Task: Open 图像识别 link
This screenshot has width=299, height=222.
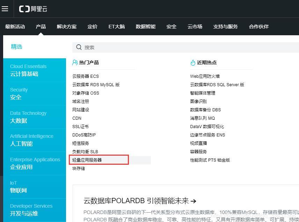Action: point(198,101)
